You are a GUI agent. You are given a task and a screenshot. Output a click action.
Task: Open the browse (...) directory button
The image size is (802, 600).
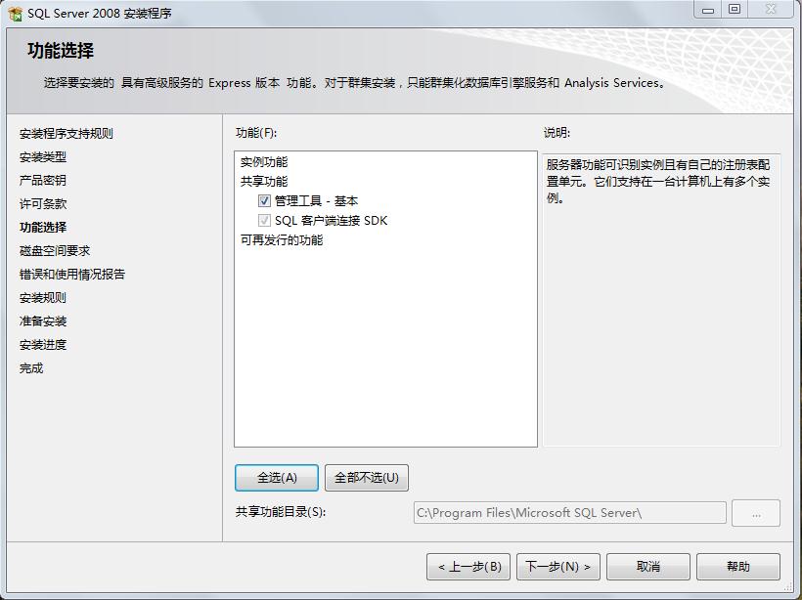pyautogui.click(x=756, y=513)
